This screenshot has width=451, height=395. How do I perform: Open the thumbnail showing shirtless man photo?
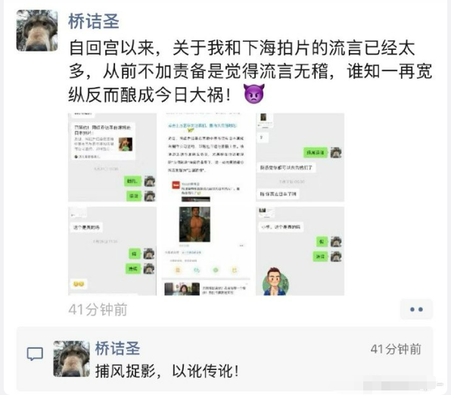point(206,251)
